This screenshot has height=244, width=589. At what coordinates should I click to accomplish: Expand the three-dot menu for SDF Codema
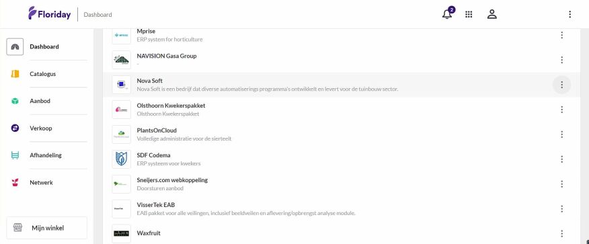pyautogui.click(x=561, y=159)
